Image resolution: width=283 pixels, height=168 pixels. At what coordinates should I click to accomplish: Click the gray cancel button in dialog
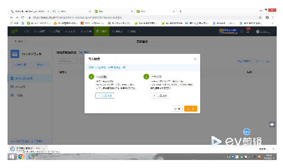pyautogui.click(x=177, y=109)
